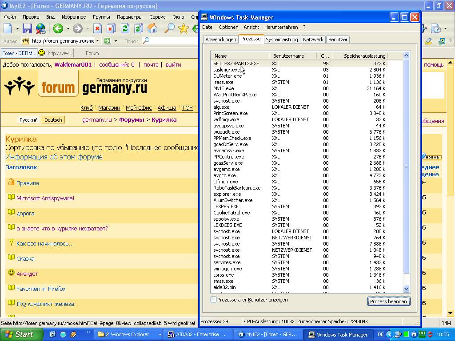Select the explorer.exe process row
455x341 pixels.
click(x=300, y=194)
